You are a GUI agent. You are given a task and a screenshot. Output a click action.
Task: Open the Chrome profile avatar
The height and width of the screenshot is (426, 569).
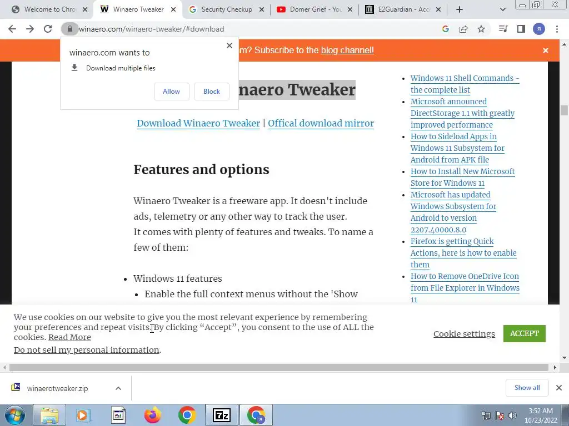[539, 29]
